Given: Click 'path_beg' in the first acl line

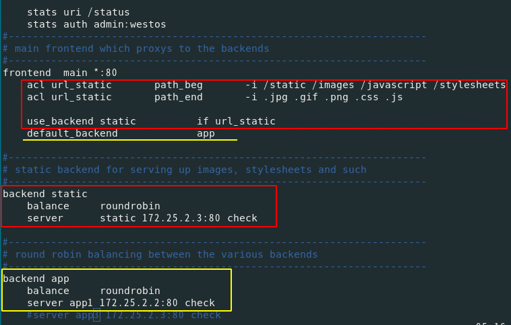Looking at the screenshot, I should point(178,85).
